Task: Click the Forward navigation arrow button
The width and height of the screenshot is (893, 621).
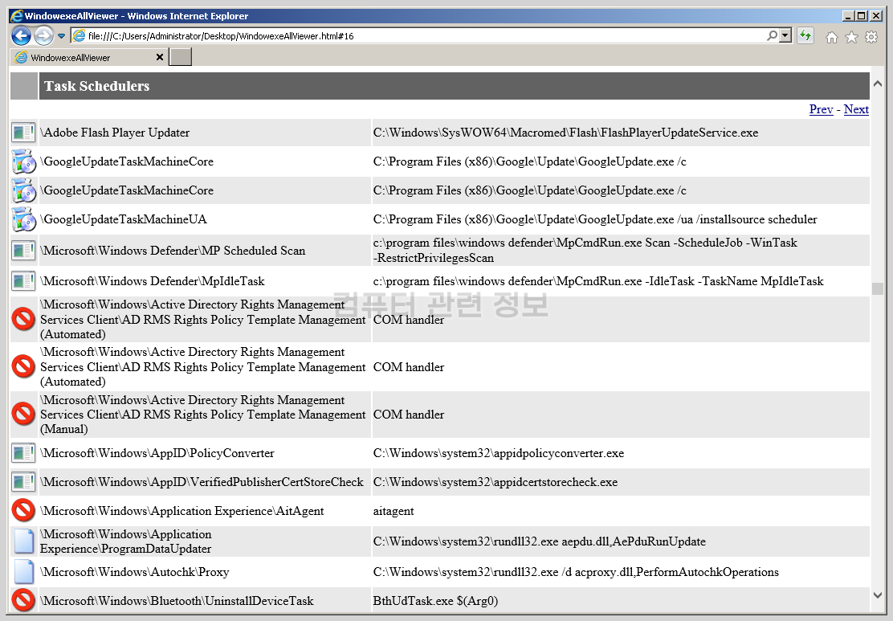Action: pyautogui.click(x=43, y=36)
